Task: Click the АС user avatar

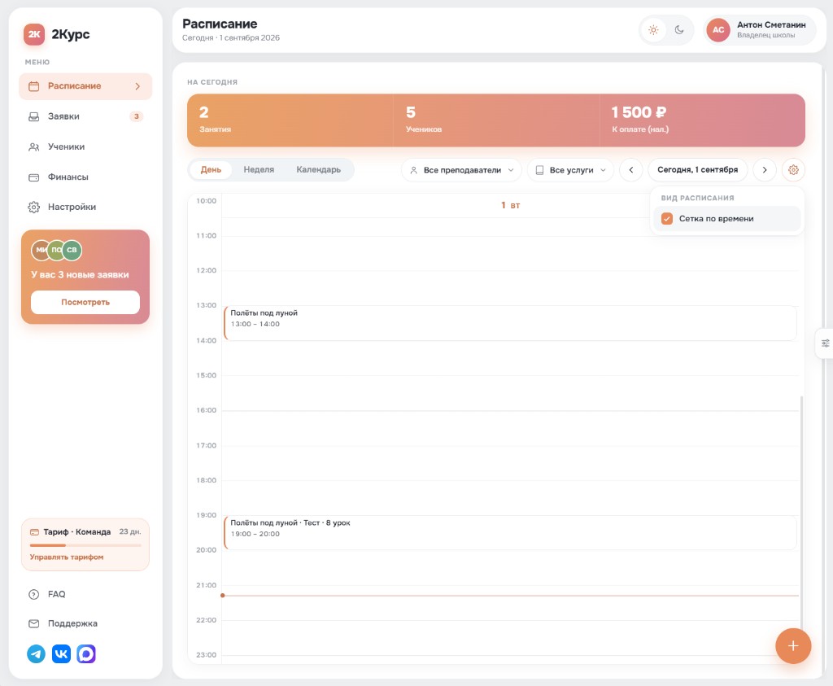Action: pos(718,30)
